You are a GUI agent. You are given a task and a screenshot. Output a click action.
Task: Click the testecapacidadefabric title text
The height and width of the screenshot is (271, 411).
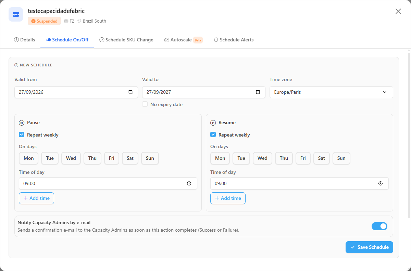point(56,11)
